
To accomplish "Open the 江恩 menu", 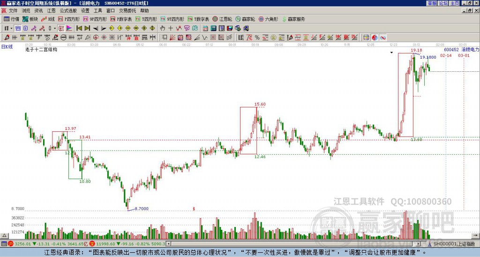I will 51,11.
